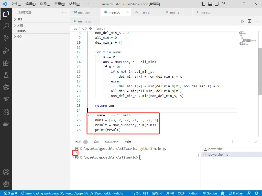The width and height of the screenshot is (262, 196).
Task: Open Run and Debug view
Action: 6,51
